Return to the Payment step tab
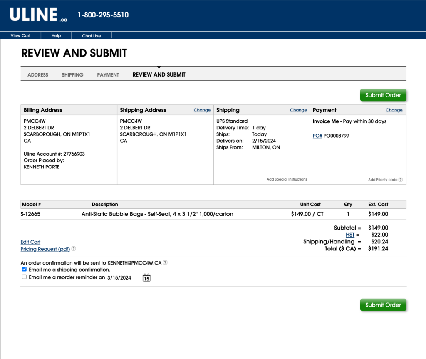This screenshot has height=359, width=426. [x=108, y=75]
